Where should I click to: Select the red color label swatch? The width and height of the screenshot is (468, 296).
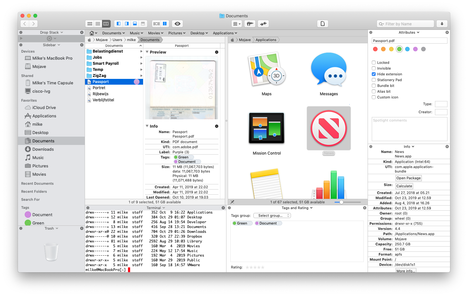tap(375, 49)
